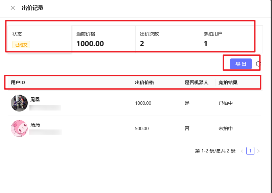Close the 出价记录 panel
Screen dimensions: 272x193
[x=13, y=8]
